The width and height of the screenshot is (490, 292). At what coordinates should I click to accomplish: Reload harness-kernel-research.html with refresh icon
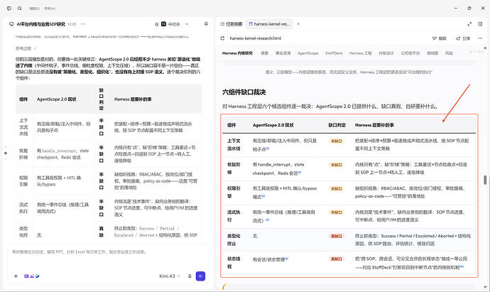click(x=222, y=38)
